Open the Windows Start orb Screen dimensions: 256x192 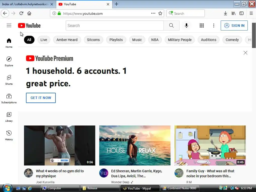[x=7, y=188]
